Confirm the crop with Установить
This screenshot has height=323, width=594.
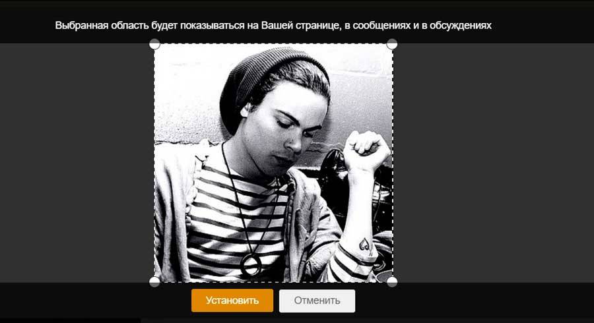[232, 301]
